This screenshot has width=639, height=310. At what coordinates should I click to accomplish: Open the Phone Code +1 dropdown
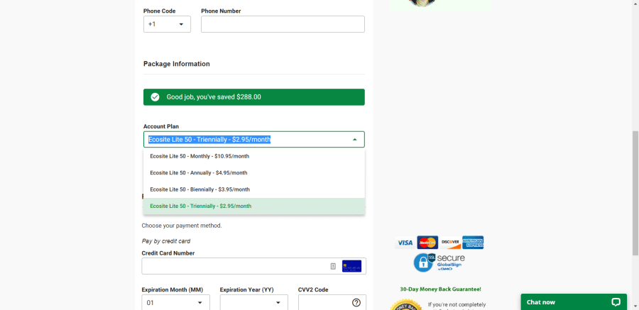[x=167, y=24]
